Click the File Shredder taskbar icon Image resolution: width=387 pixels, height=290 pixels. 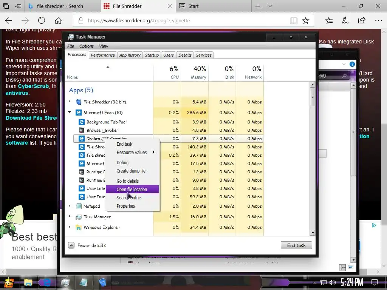point(102,282)
